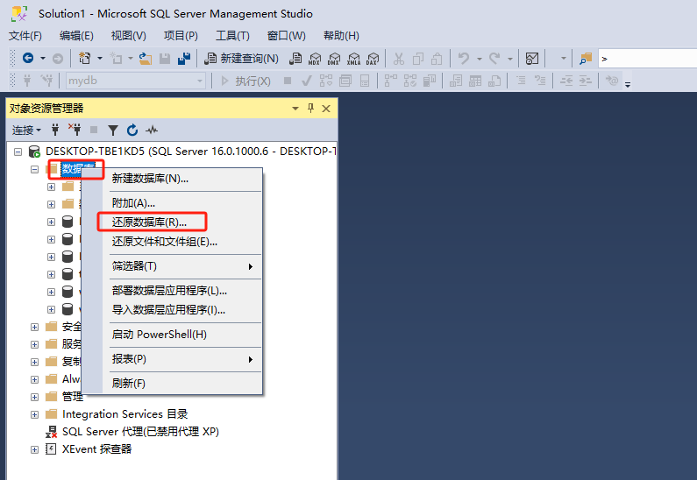Select the 管理 folder tree item
Image resolution: width=697 pixels, height=480 pixels.
(73, 397)
